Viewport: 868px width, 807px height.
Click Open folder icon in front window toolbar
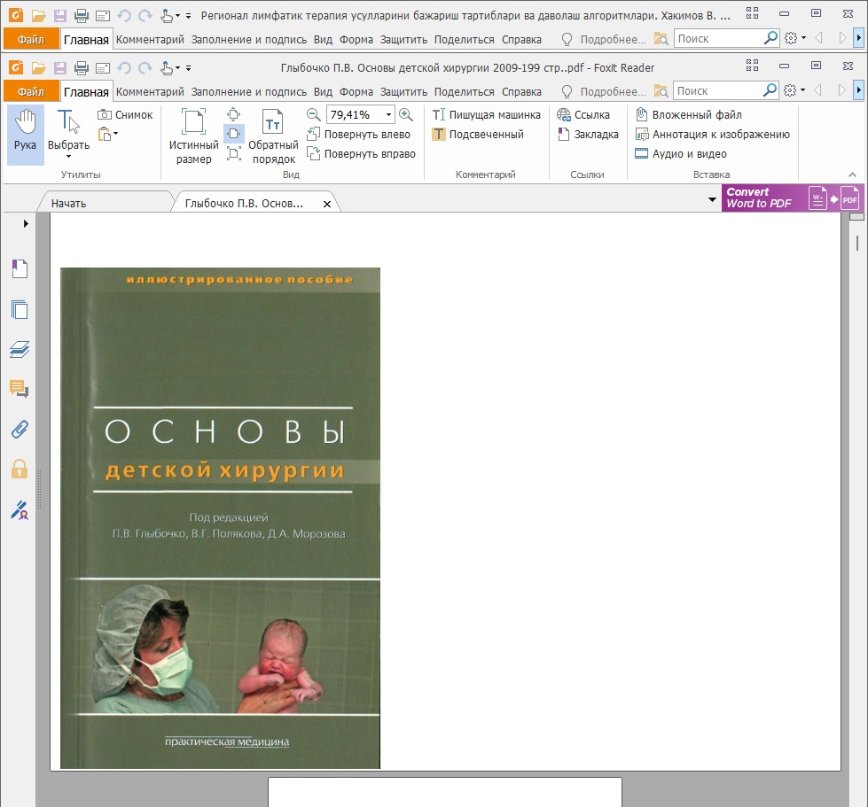[38, 68]
